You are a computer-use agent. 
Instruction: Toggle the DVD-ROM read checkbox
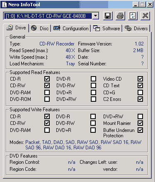pos(47,99)
